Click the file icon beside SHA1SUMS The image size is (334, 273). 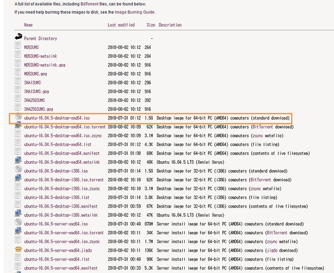tap(18, 81)
